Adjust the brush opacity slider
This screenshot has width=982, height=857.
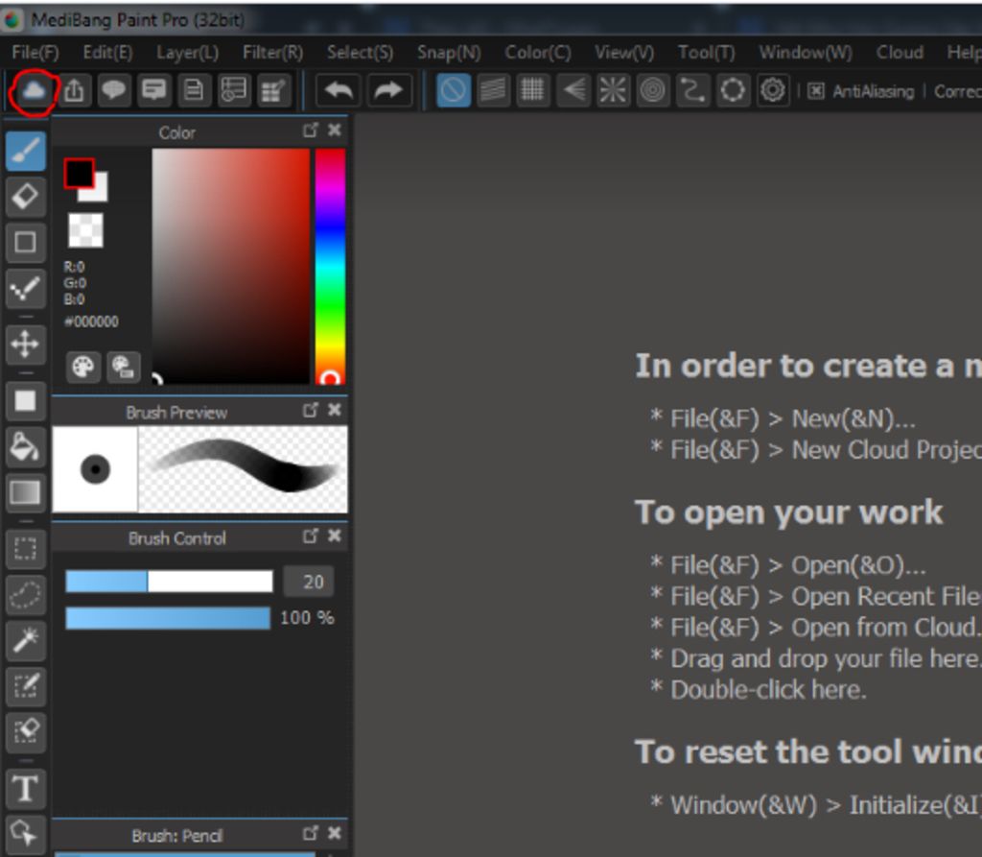[x=168, y=617]
